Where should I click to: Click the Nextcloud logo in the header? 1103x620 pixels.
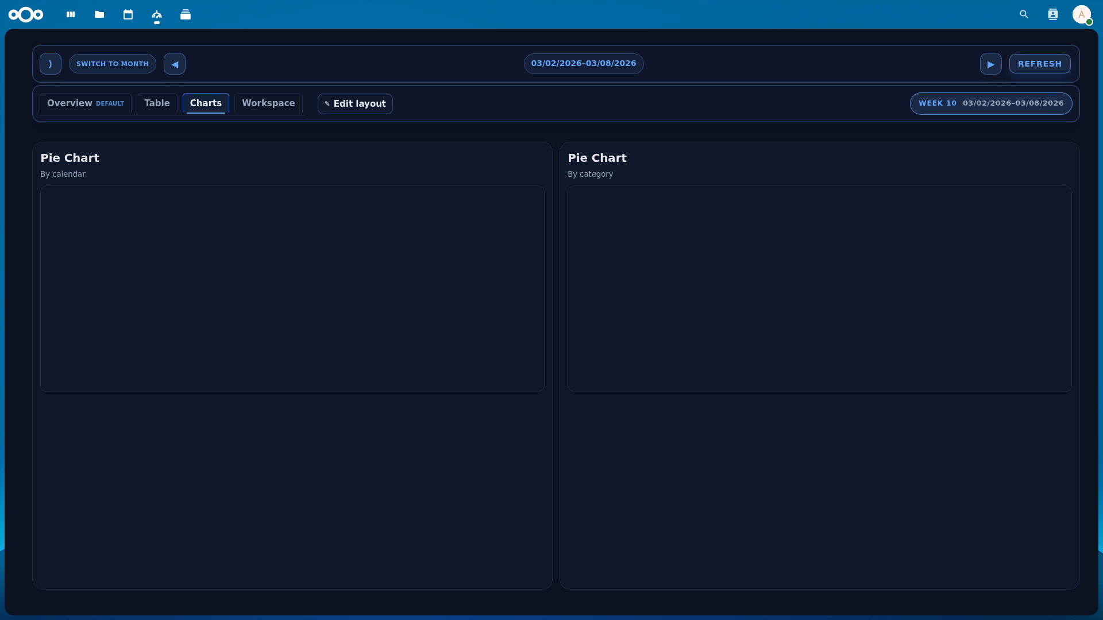pos(26,14)
